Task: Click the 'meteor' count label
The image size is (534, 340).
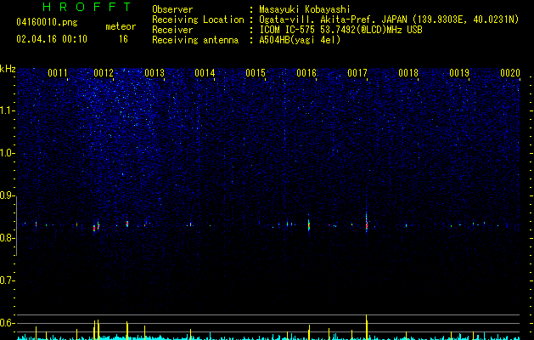Action: pos(121,26)
